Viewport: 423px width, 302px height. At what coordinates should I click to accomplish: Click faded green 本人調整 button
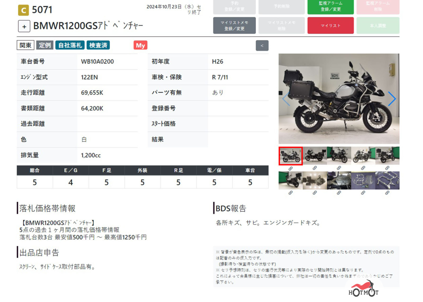tap(378, 26)
